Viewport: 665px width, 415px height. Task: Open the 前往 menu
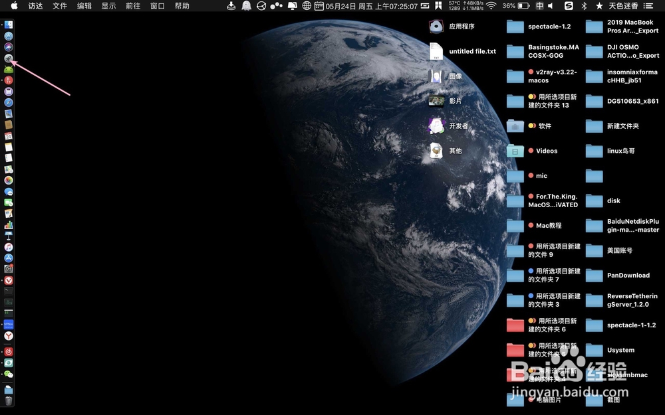133,6
